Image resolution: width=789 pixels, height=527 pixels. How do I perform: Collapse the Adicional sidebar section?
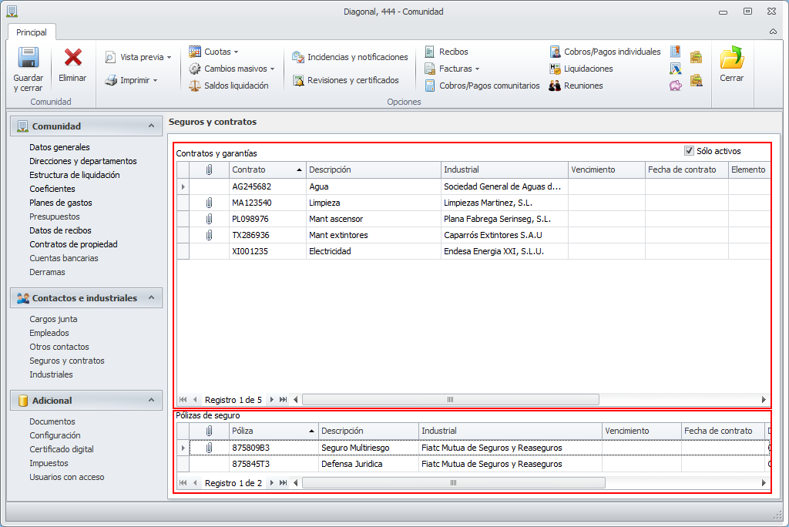[x=151, y=400]
